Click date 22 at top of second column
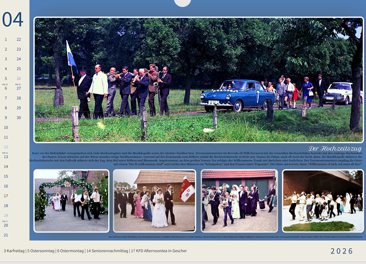366x264 pixels. (x=19, y=39)
